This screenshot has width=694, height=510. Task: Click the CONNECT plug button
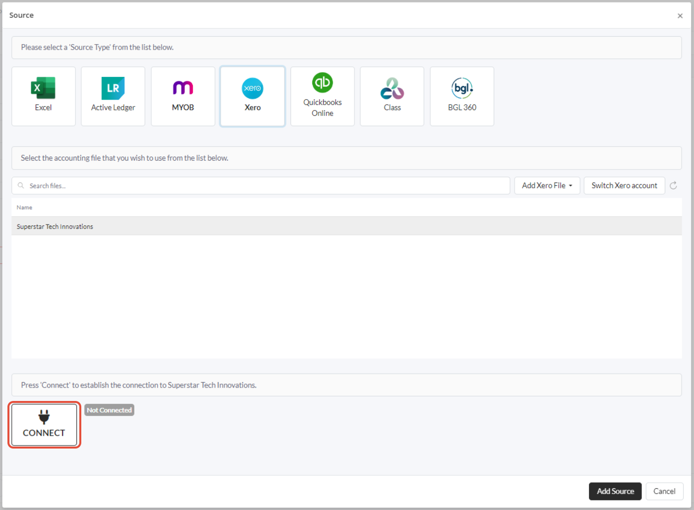point(44,425)
